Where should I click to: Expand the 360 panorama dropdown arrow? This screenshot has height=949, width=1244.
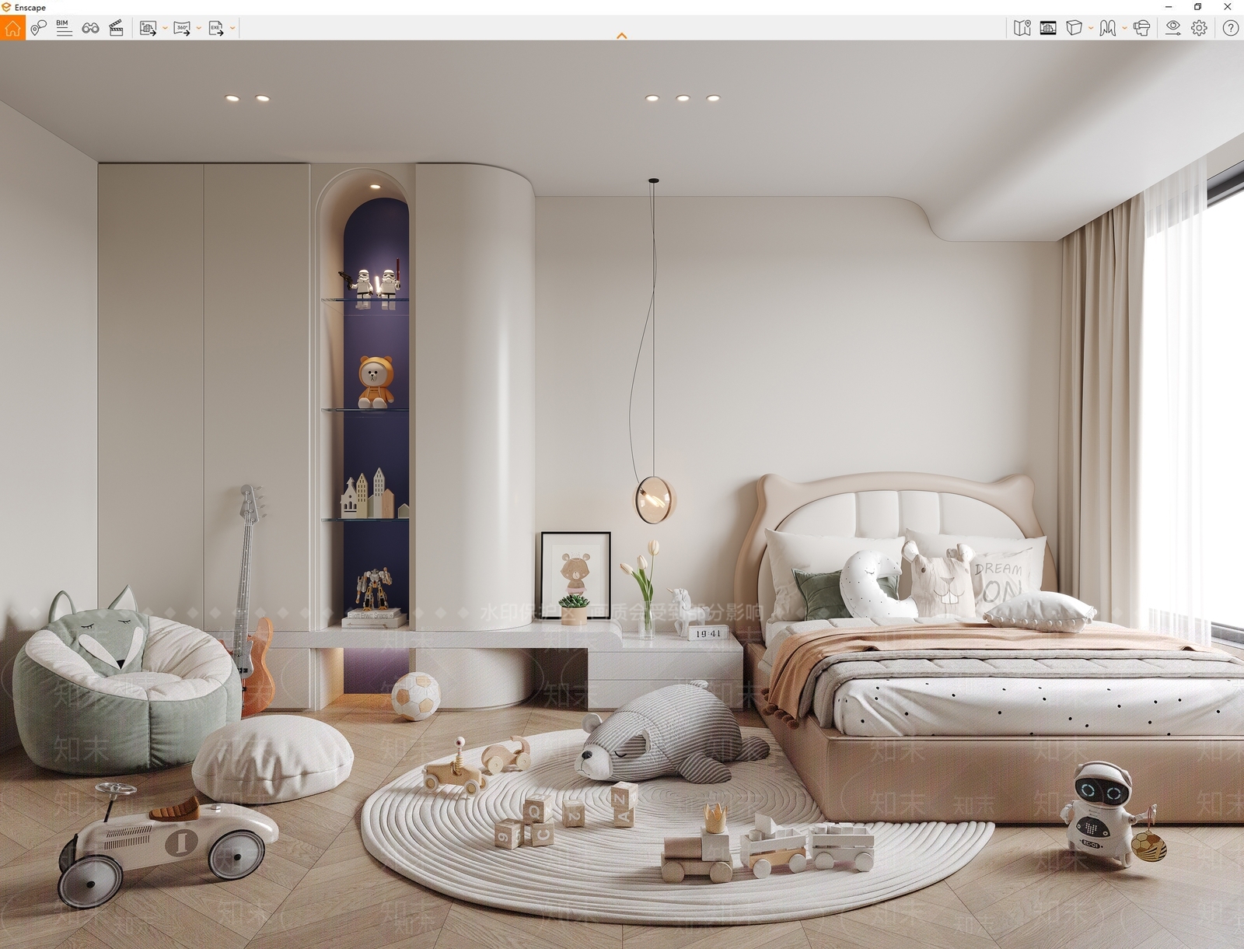pos(199,29)
